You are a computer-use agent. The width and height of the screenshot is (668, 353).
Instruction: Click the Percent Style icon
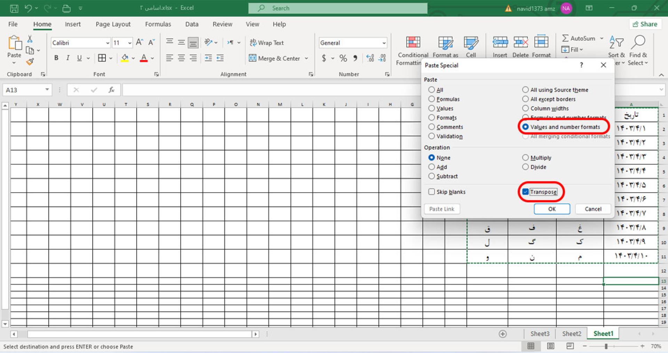pos(343,58)
